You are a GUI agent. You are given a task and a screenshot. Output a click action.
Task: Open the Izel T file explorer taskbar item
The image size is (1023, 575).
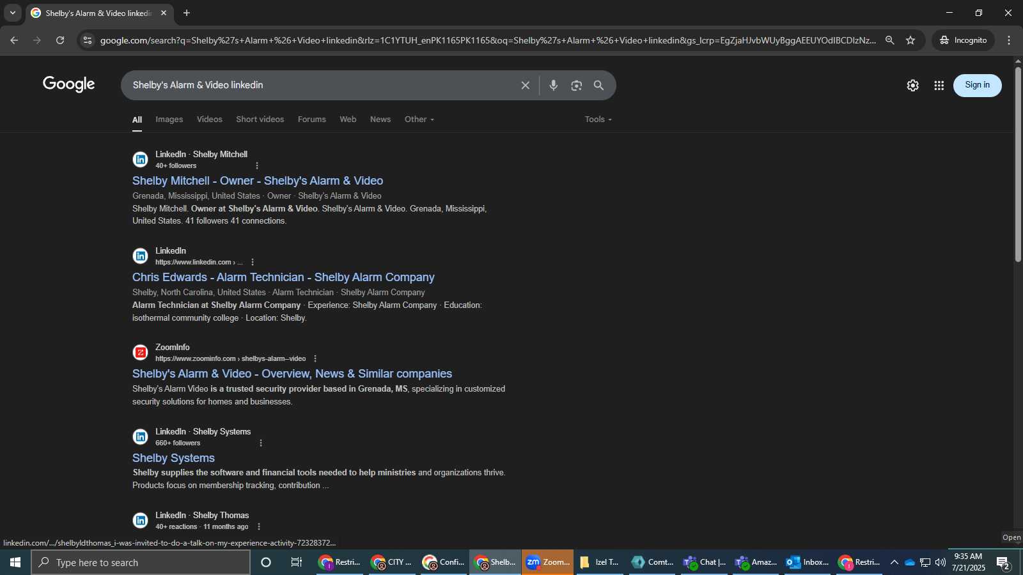(599, 562)
